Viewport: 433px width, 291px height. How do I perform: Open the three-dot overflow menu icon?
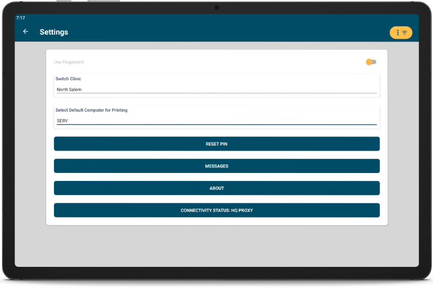point(398,33)
